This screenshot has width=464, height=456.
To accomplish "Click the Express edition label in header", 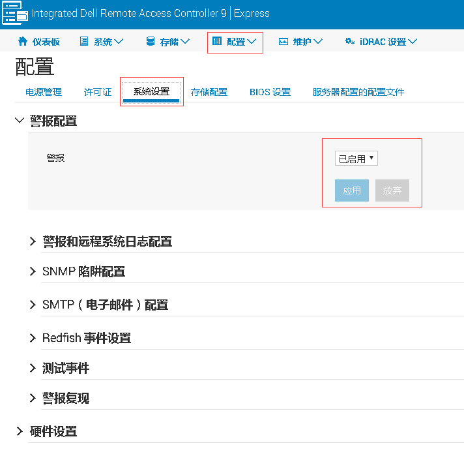I will (x=252, y=13).
